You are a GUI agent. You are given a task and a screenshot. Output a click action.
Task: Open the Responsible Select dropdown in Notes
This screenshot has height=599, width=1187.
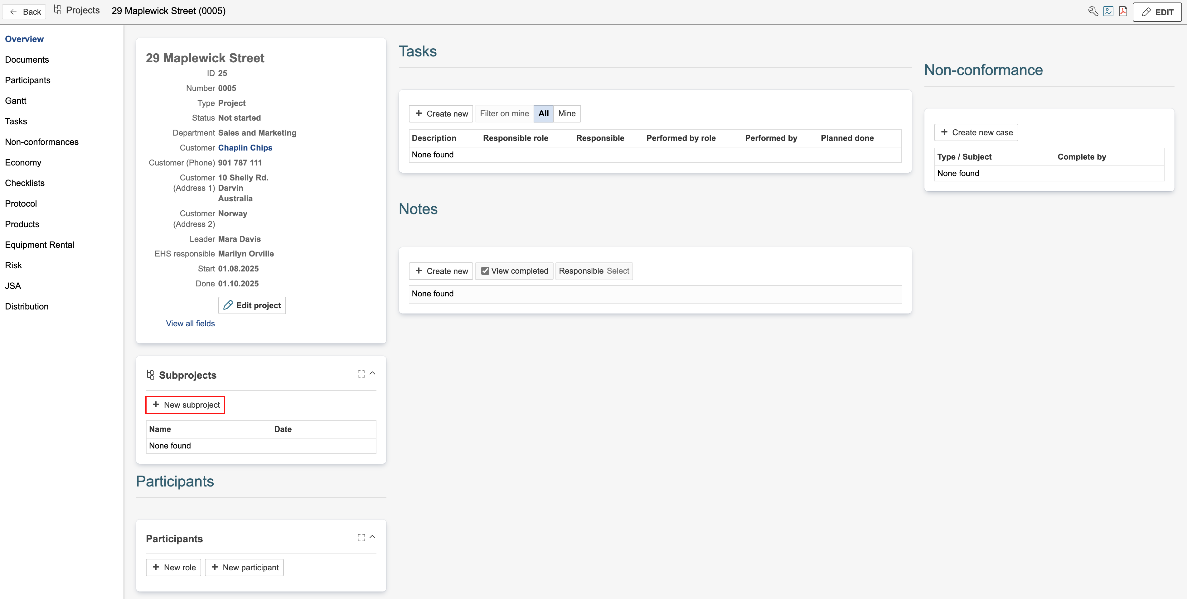[x=618, y=271]
